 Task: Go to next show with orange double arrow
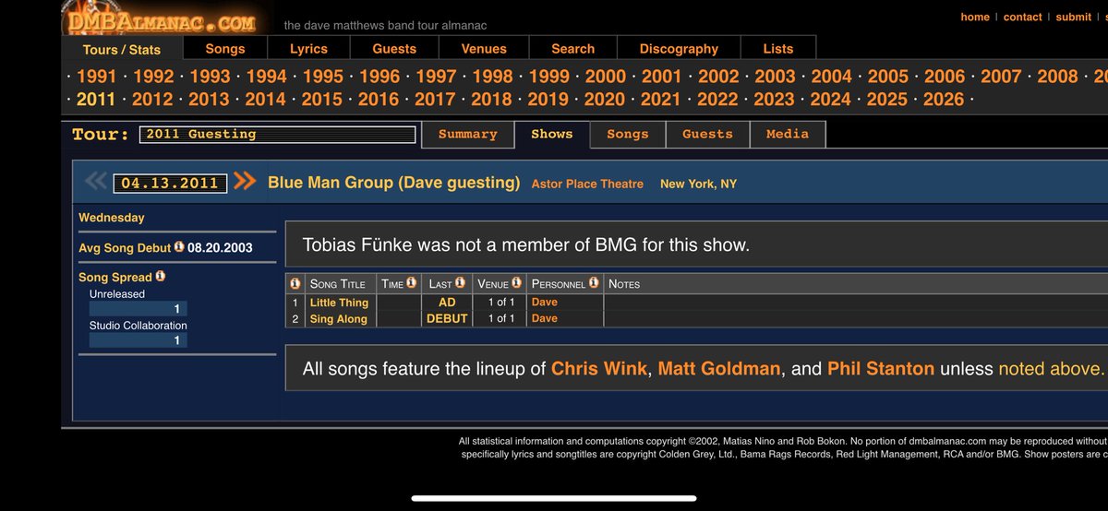pos(245,181)
